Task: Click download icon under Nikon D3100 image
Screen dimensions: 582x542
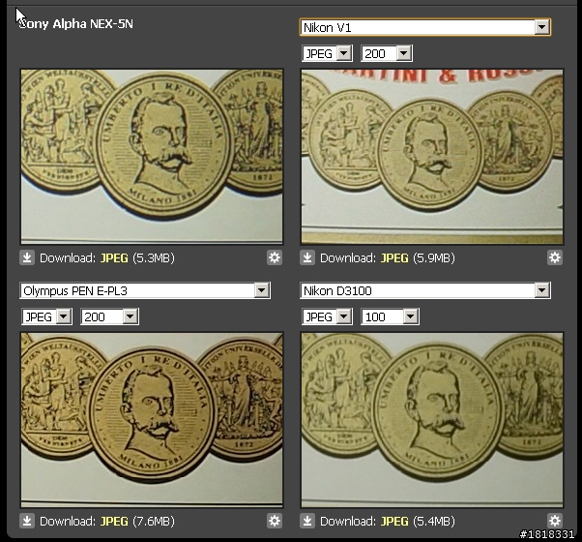Action: click(x=307, y=521)
